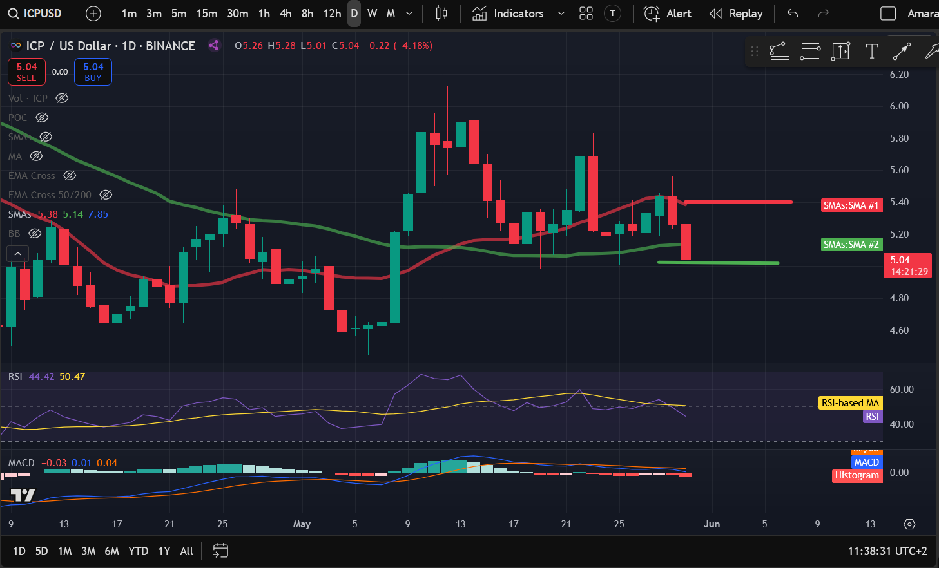Click the 5.04 SELL button
This screenshot has height=568, width=939.
coord(26,72)
